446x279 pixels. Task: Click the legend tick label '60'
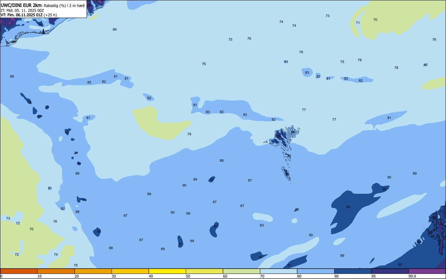225,276
